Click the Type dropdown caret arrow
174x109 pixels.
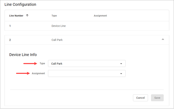[x=121, y=64]
